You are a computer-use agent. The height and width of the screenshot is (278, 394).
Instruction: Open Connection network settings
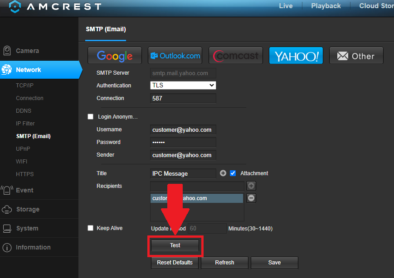[29, 98]
